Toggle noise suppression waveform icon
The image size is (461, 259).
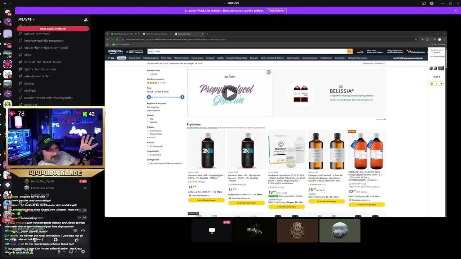tap(75, 231)
